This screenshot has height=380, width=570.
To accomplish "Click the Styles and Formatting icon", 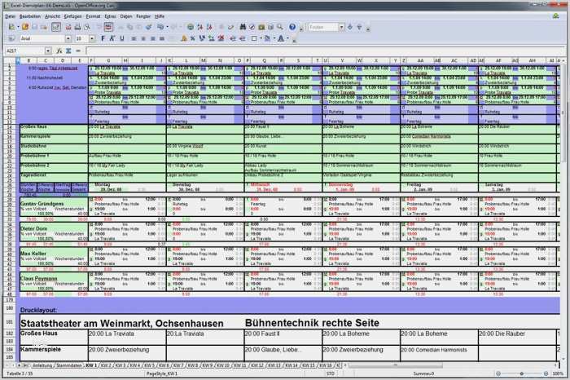I will (x=11, y=38).
